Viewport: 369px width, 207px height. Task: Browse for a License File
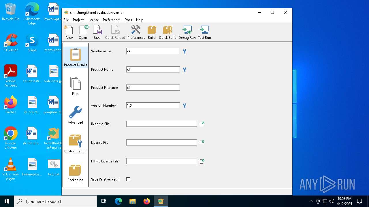point(202,143)
